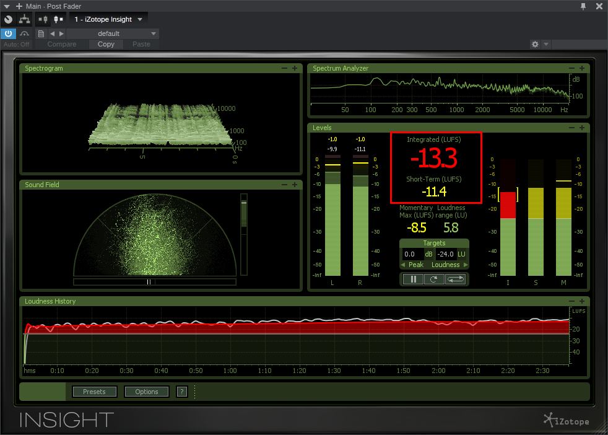
Task: Click the Paste button
Action: 141,44
